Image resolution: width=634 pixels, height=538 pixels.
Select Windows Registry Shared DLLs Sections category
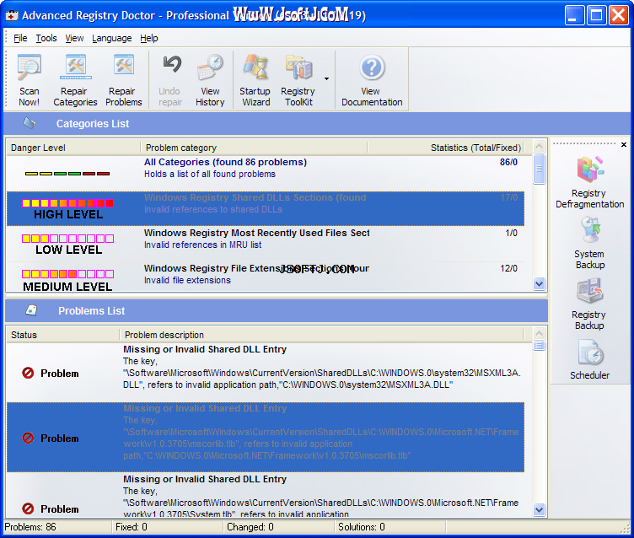click(266, 208)
